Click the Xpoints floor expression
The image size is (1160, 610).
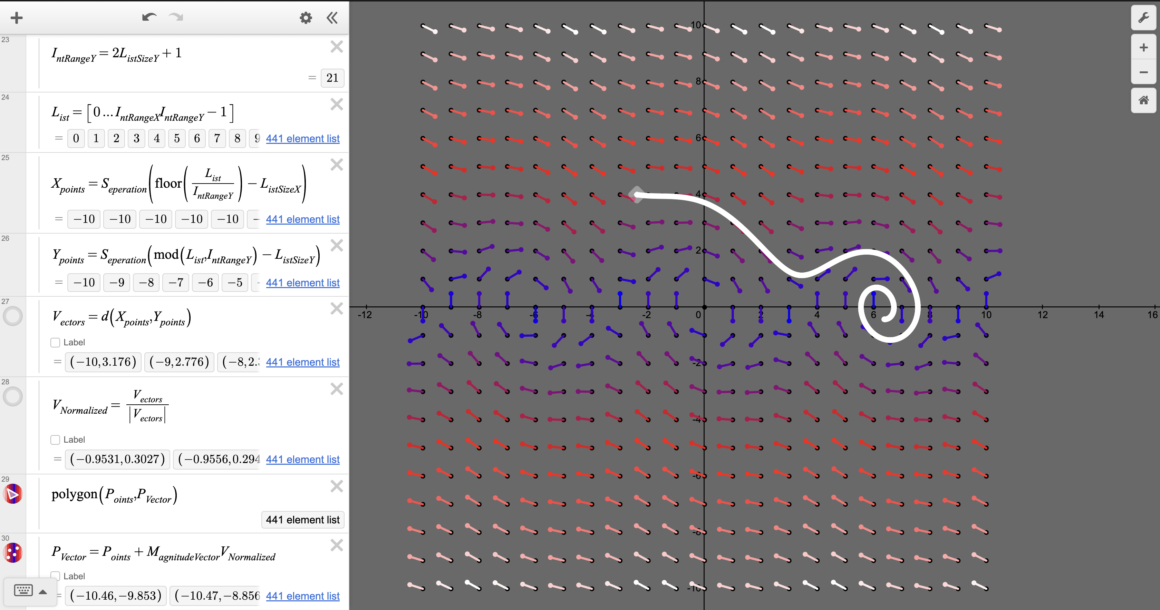(x=179, y=184)
